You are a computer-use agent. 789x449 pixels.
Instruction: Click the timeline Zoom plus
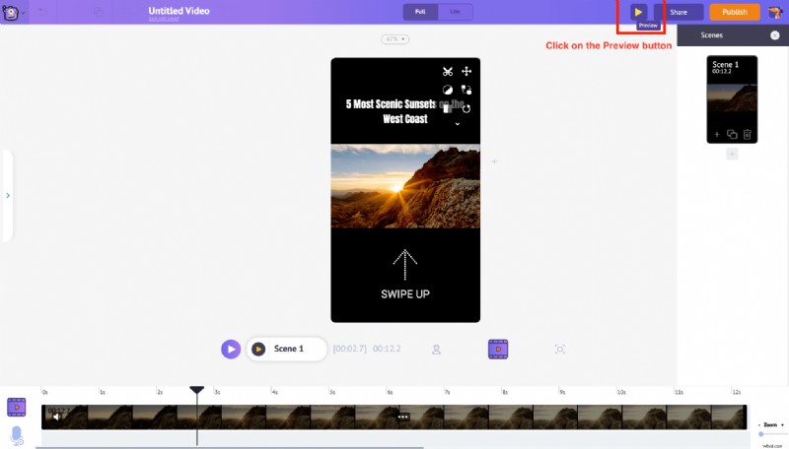(782, 425)
